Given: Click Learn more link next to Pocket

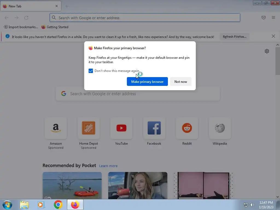Looking at the screenshot, I should click(108, 166).
